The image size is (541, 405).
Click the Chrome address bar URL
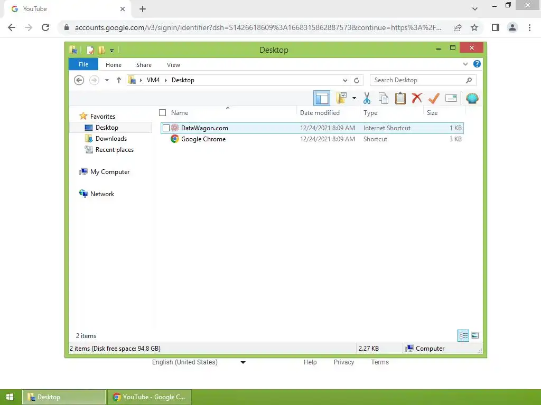258,27
